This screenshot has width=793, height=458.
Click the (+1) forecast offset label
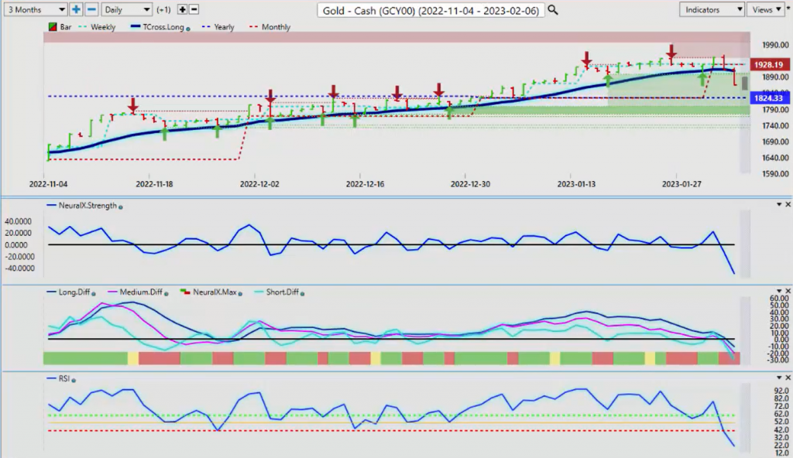pyautogui.click(x=164, y=9)
